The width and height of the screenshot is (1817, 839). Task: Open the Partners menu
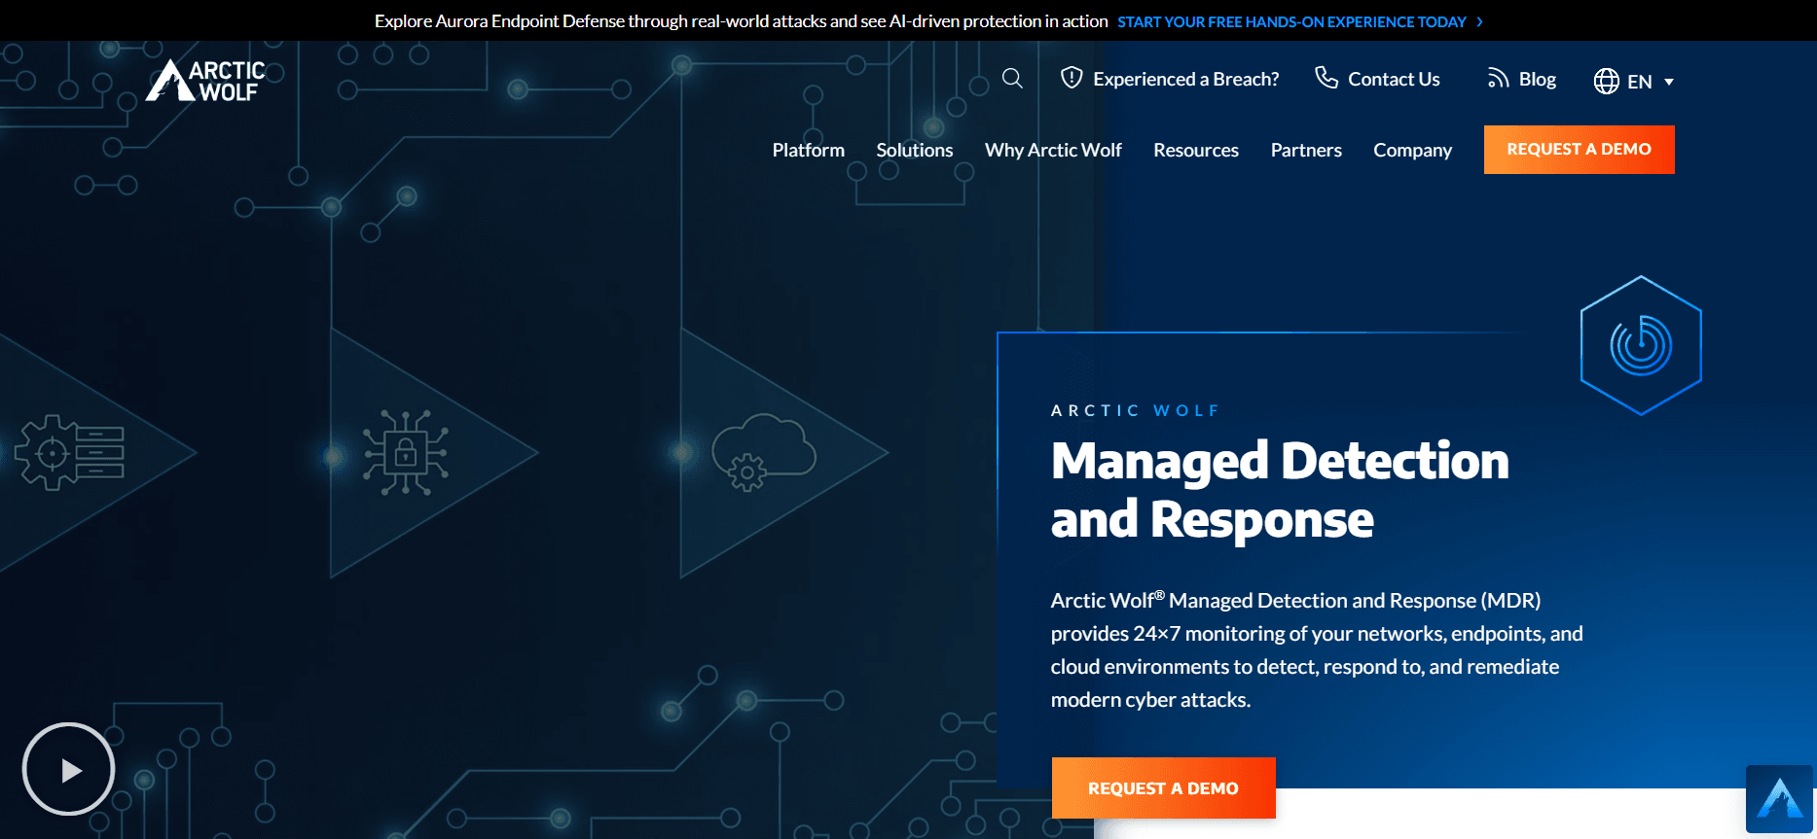click(x=1305, y=150)
